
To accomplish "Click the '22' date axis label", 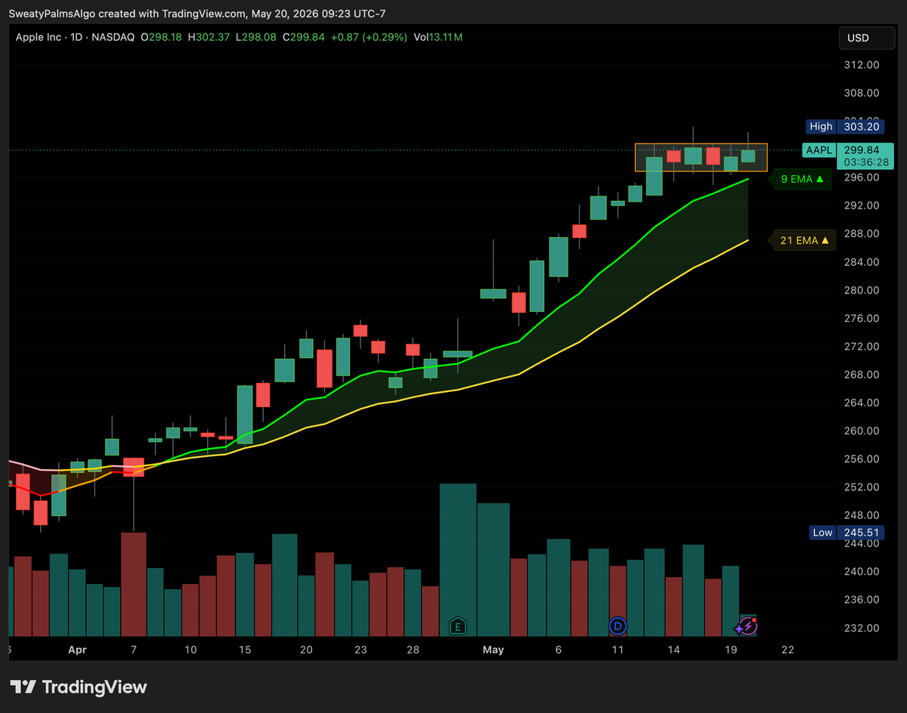I will (x=788, y=650).
